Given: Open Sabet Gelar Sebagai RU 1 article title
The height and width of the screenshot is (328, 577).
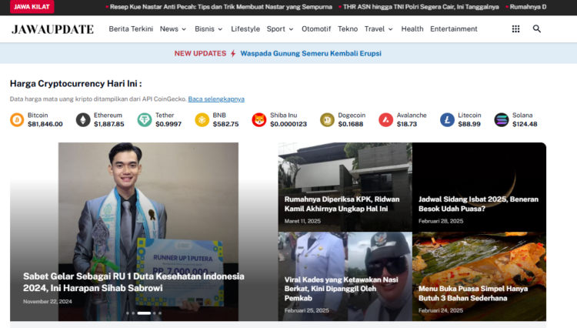Looking at the screenshot, I should pyautogui.click(x=134, y=282).
